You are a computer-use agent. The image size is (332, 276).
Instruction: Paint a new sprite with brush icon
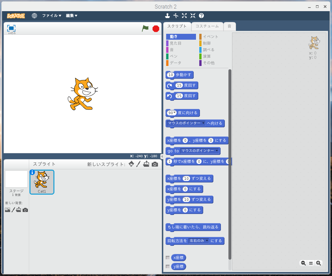tap(138, 164)
